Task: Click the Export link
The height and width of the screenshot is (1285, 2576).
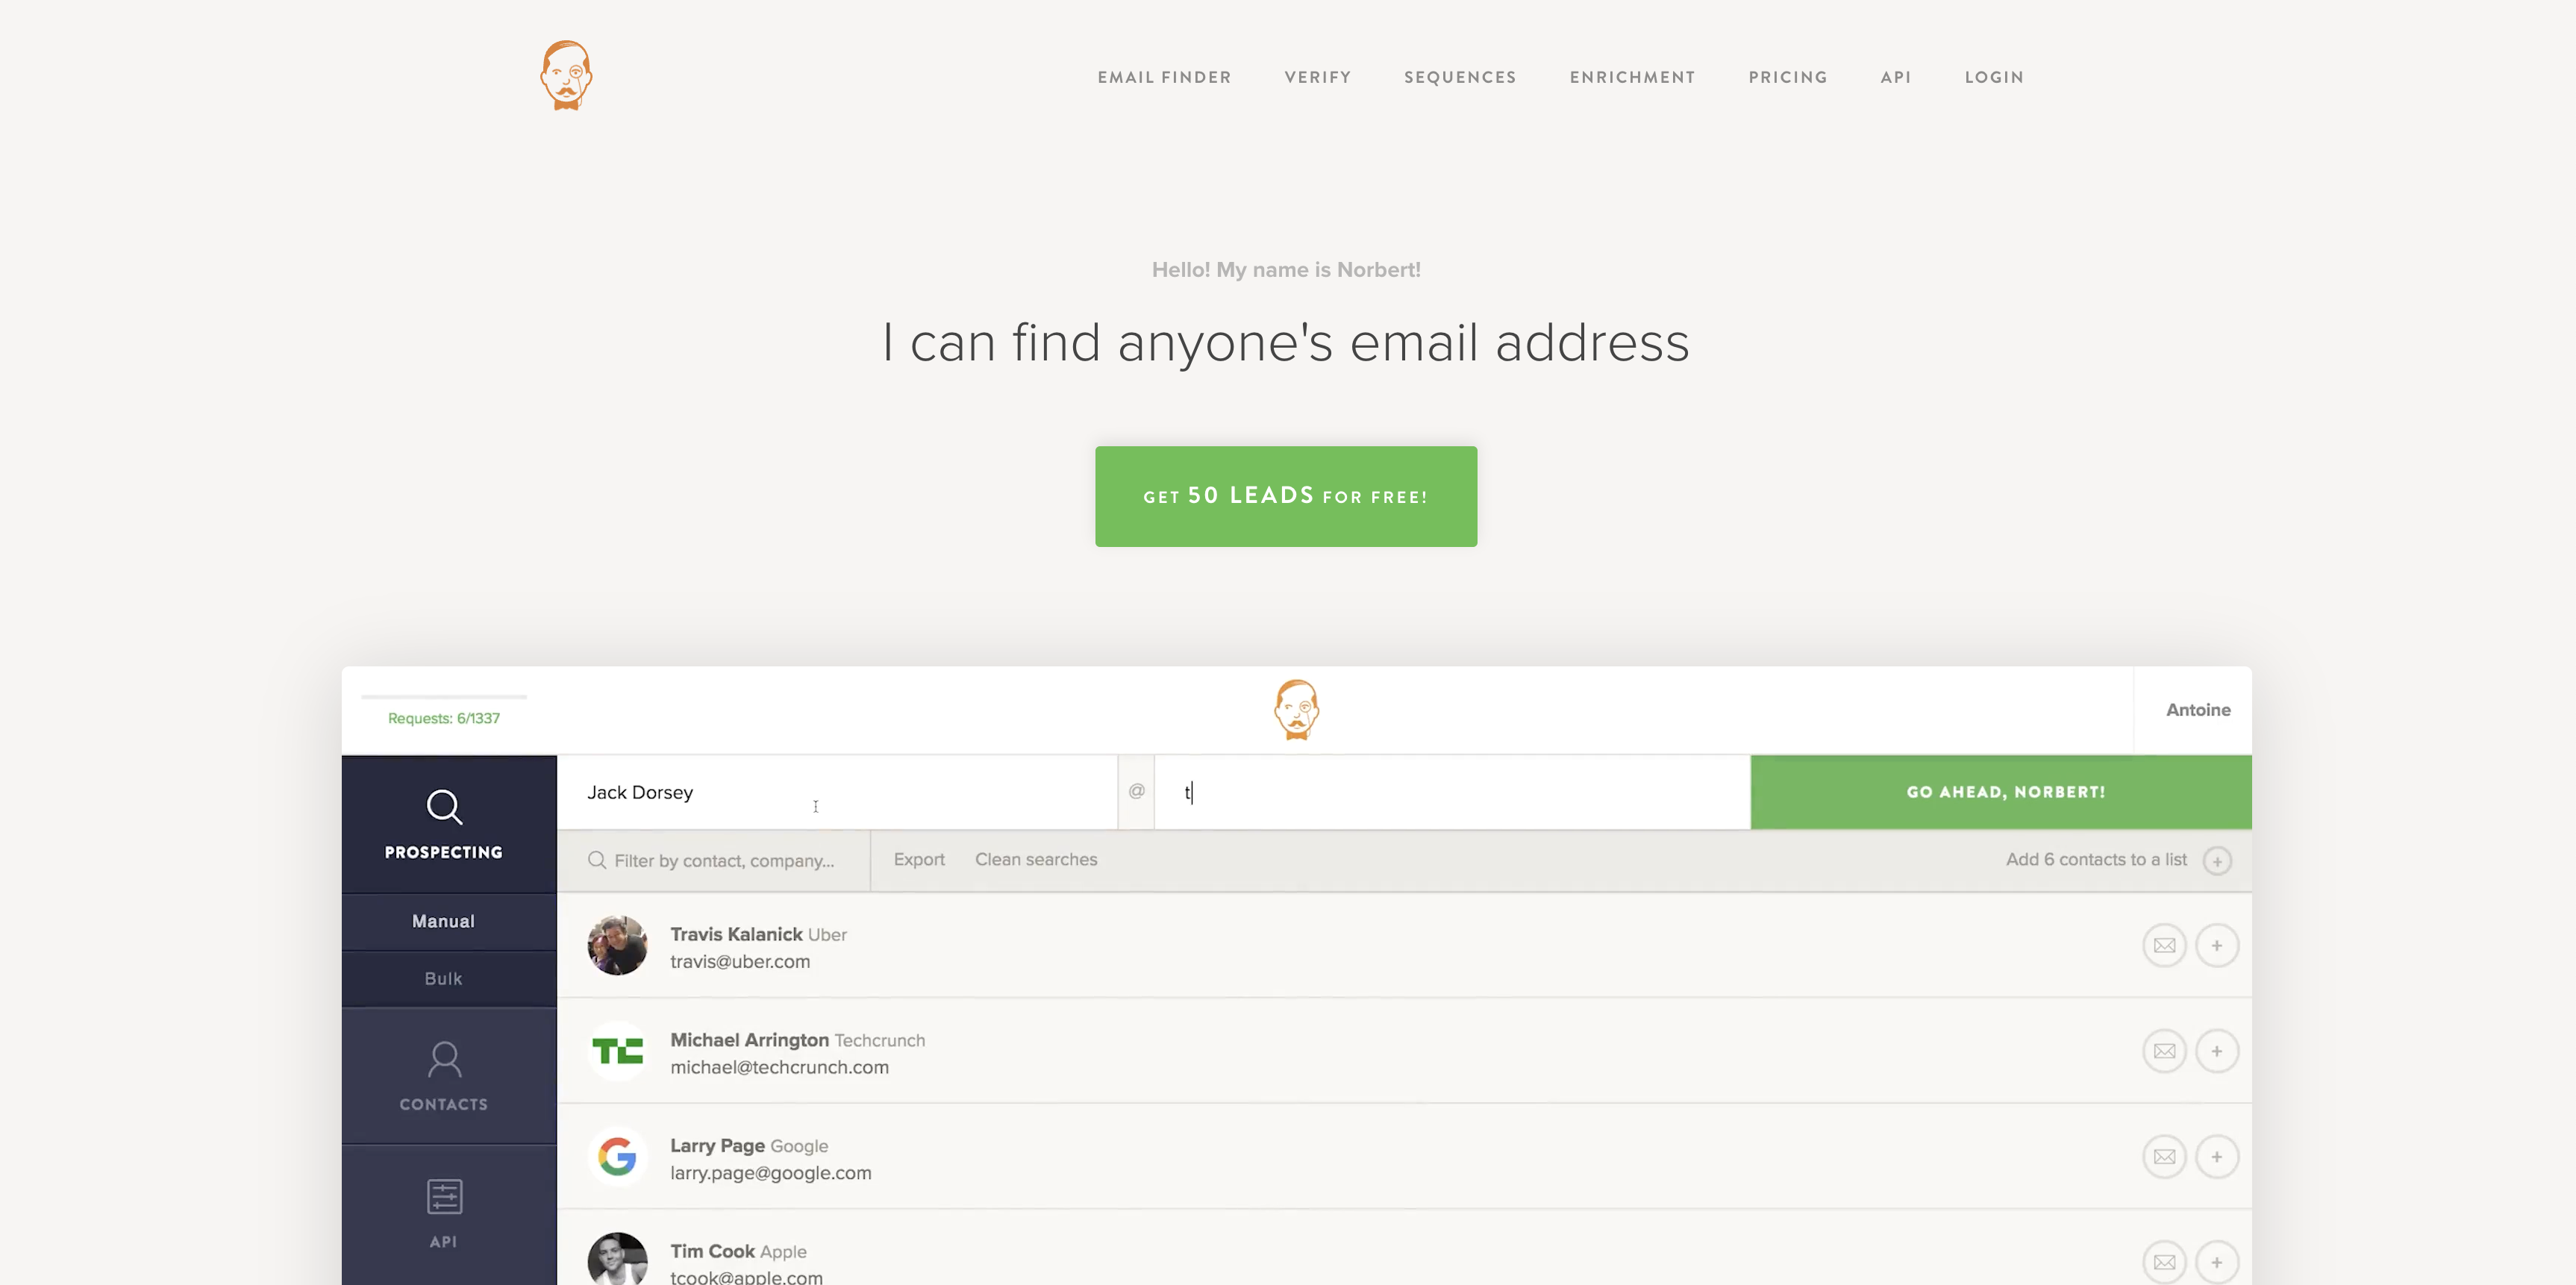Action: 918,859
